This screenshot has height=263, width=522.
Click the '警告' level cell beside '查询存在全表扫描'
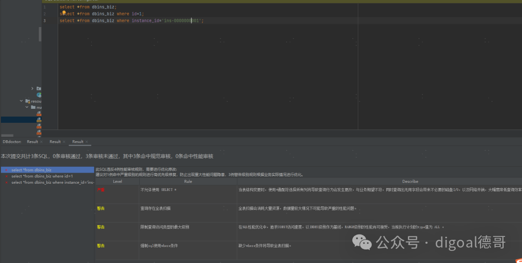[117, 213]
